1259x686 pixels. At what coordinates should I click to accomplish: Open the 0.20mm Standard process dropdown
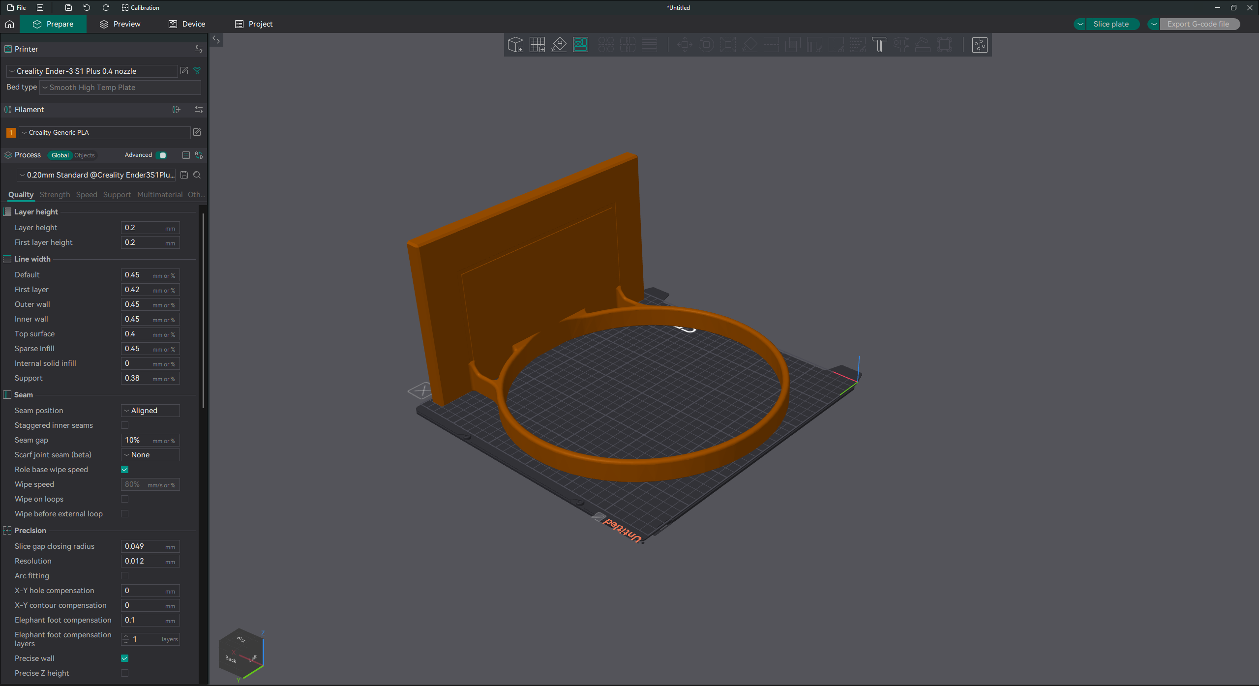(96, 175)
